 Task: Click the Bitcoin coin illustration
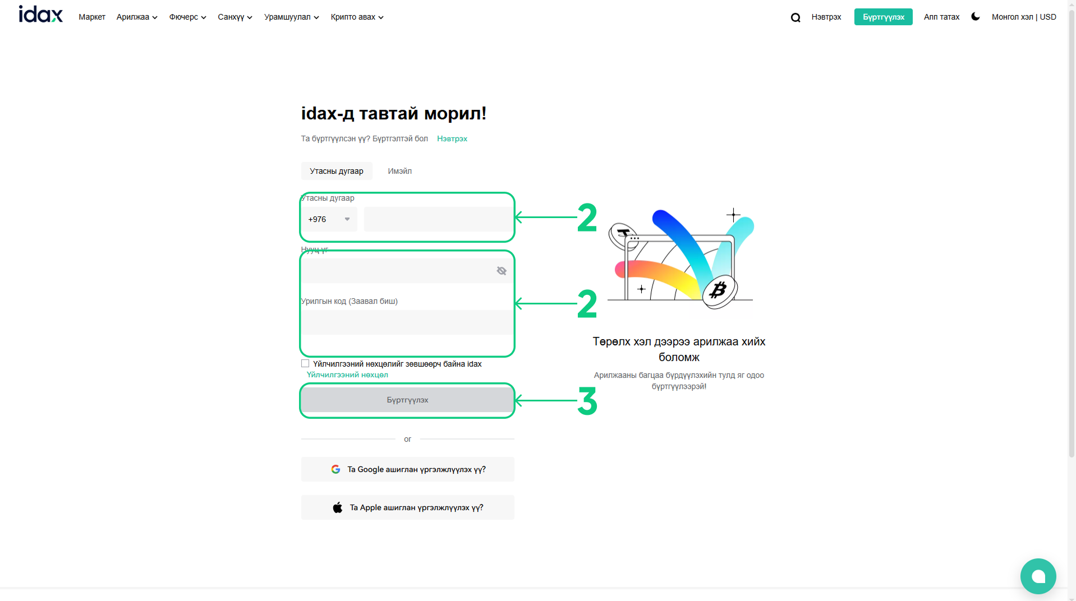point(719,290)
